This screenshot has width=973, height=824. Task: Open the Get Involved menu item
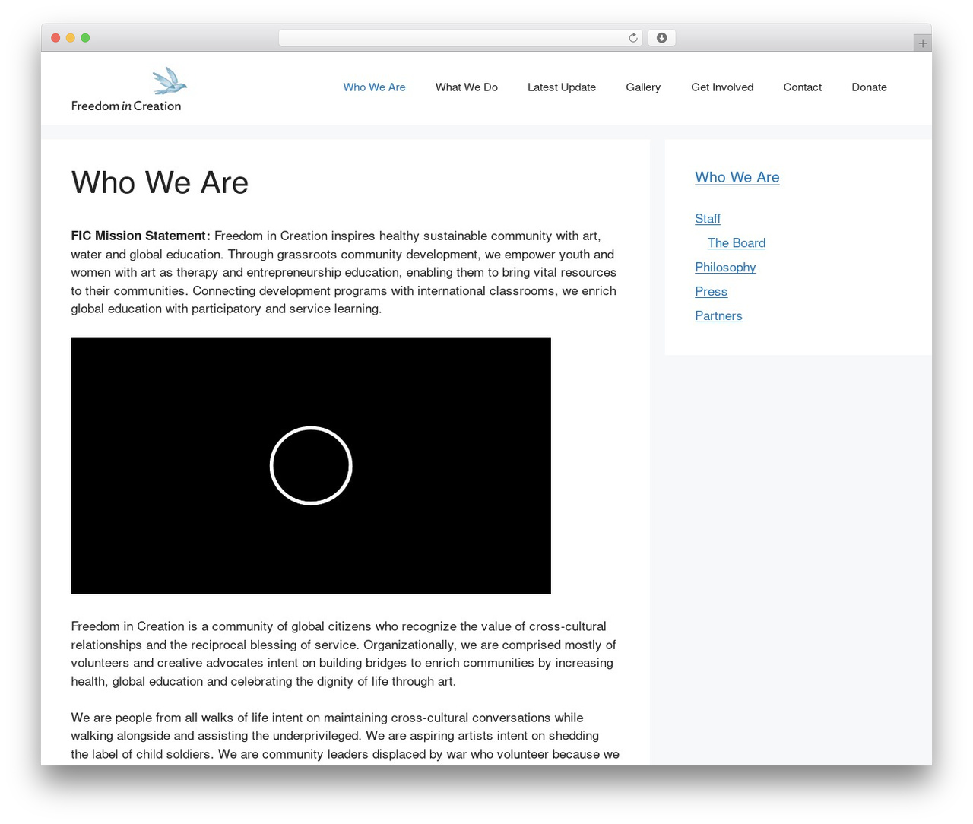pyautogui.click(x=722, y=87)
